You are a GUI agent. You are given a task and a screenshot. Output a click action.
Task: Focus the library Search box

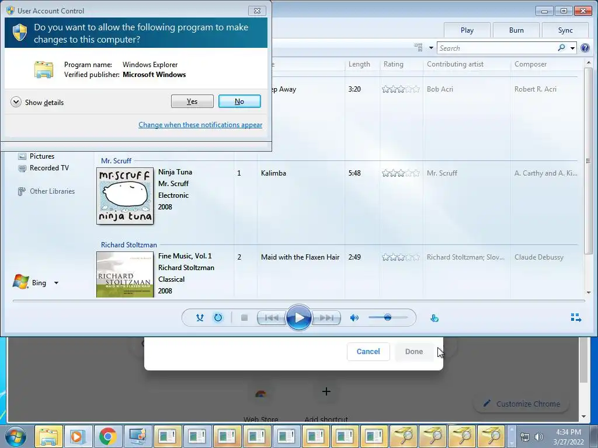tap(497, 48)
